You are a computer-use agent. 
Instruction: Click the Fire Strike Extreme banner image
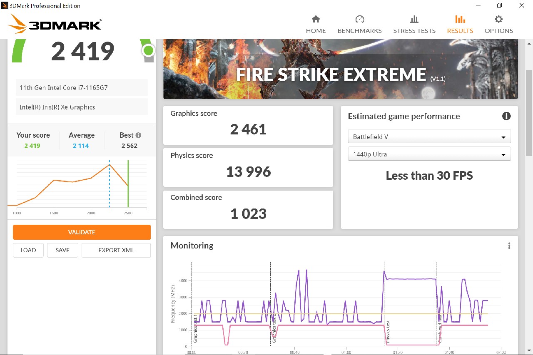click(x=341, y=69)
